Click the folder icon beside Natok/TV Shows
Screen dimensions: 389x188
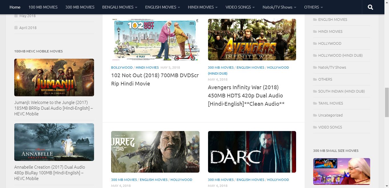pos(315,67)
